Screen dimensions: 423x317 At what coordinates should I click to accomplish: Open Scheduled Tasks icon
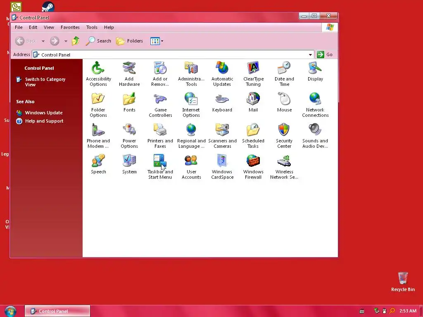click(253, 135)
